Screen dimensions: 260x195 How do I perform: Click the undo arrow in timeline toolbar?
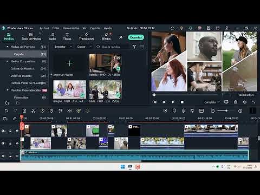[x=6, y=110]
